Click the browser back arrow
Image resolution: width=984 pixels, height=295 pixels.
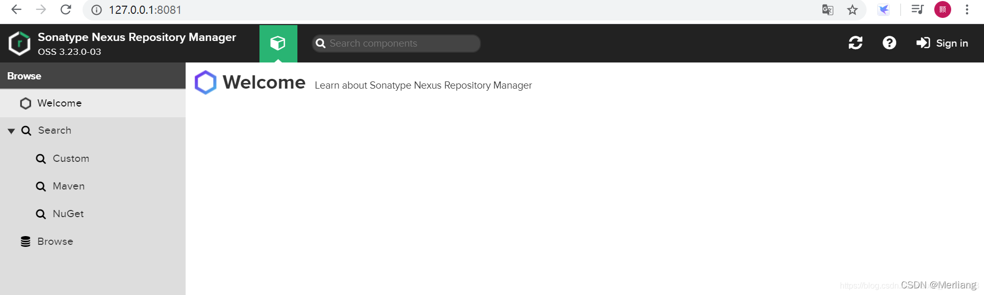(x=16, y=10)
